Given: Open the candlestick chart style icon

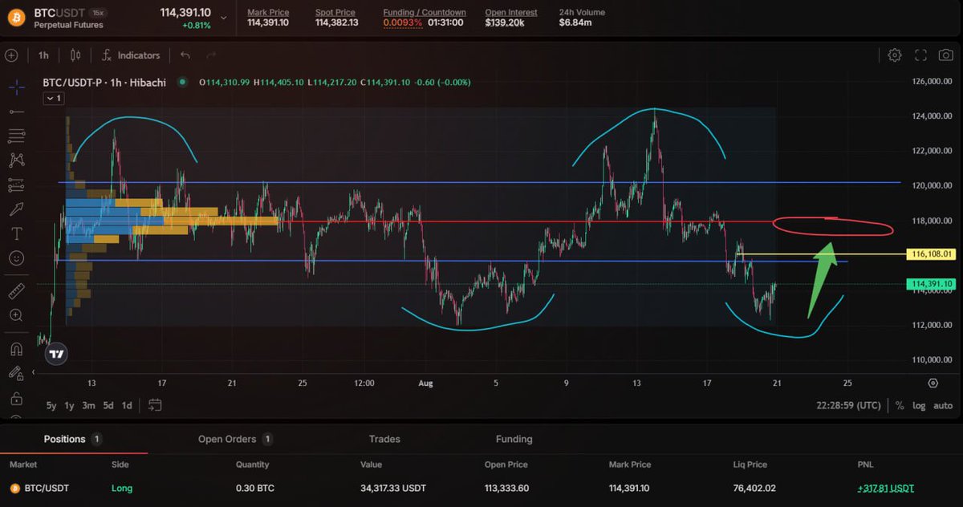Looking at the screenshot, I should [76, 55].
